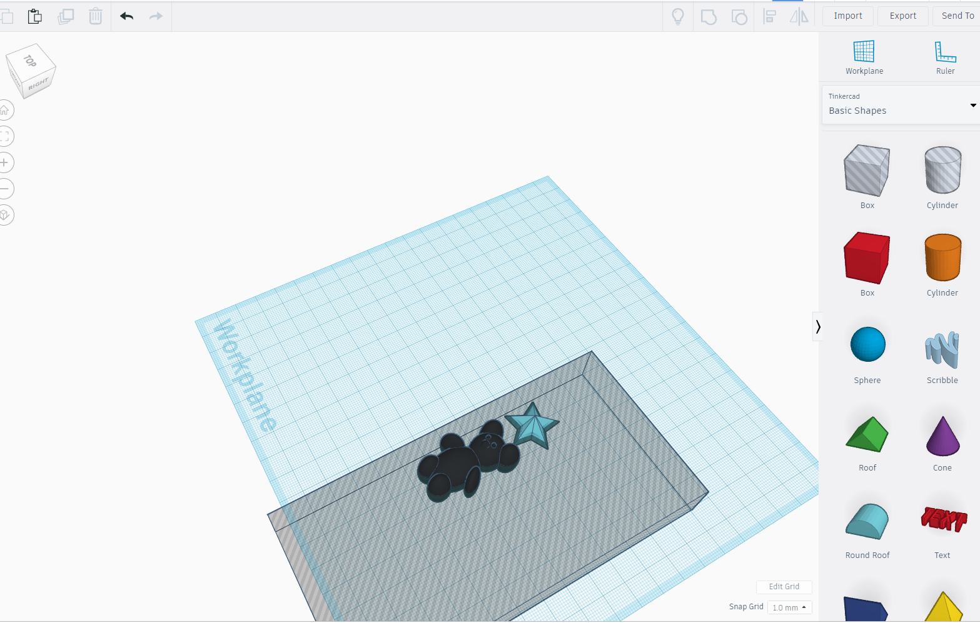Delete selection with the trash icon

[96, 16]
